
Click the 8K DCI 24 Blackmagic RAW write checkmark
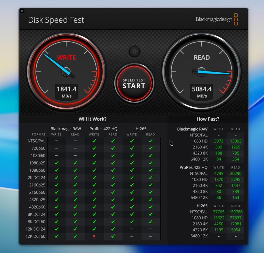(56, 214)
